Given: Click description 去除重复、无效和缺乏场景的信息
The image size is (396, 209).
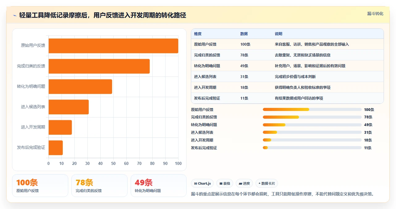Looking at the screenshot, I should coord(303,55).
